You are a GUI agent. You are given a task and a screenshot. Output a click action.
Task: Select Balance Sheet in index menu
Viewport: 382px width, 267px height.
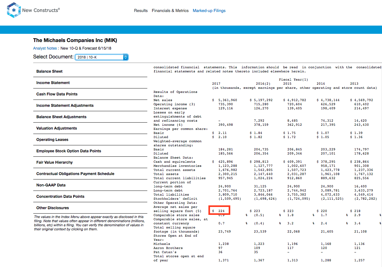90,71
